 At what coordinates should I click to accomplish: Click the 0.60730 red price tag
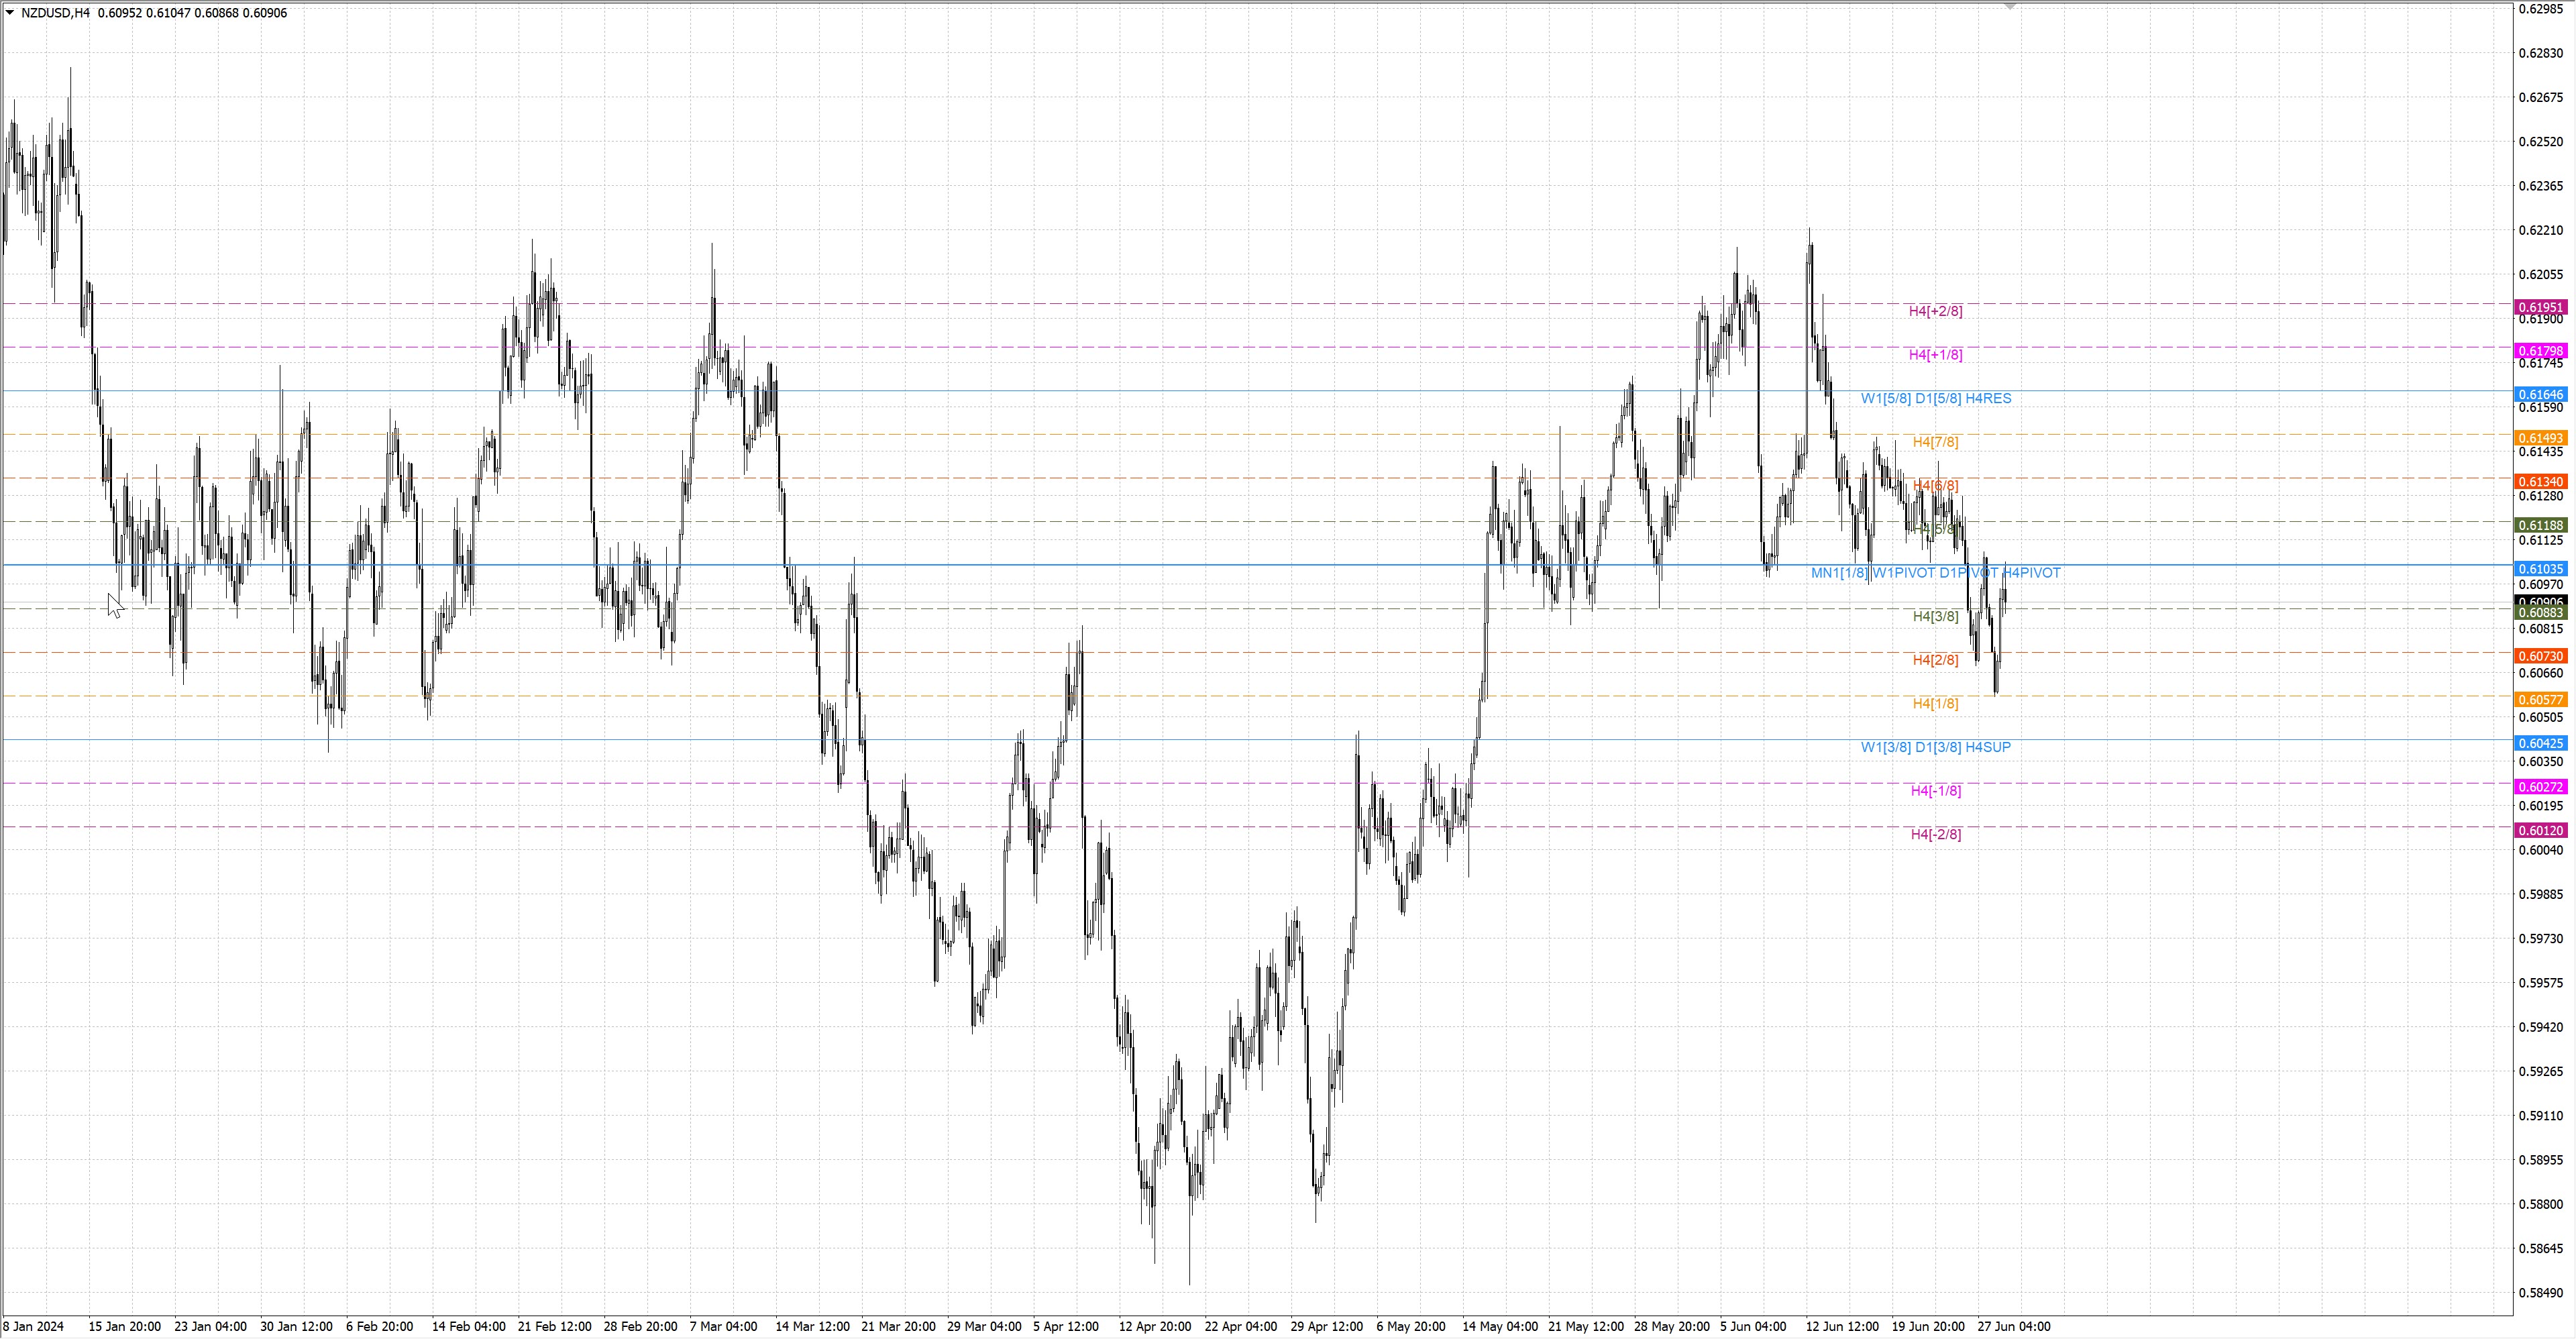(x=2540, y=656)
